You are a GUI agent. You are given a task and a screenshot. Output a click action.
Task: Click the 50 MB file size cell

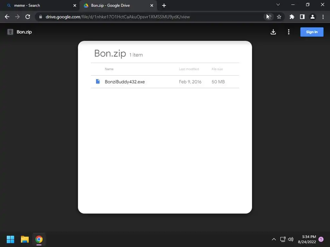[218, 82]
